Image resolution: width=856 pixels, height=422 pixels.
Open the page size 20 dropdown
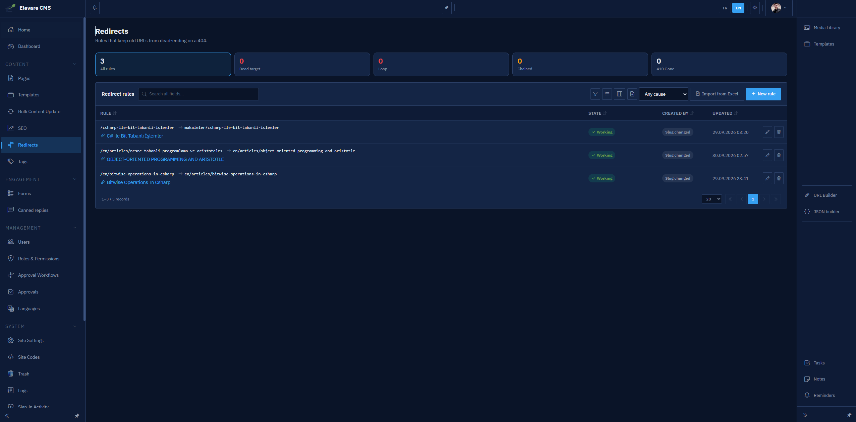712,199
